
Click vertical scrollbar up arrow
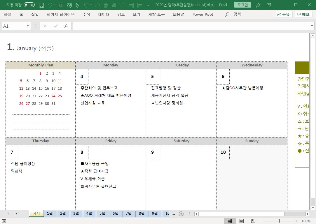pyautogui.click(x=313, y=36)
